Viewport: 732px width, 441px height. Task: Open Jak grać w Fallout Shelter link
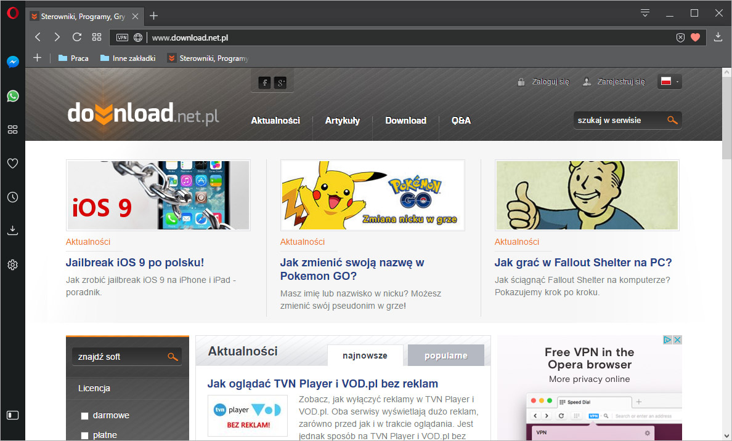[583, 263]
